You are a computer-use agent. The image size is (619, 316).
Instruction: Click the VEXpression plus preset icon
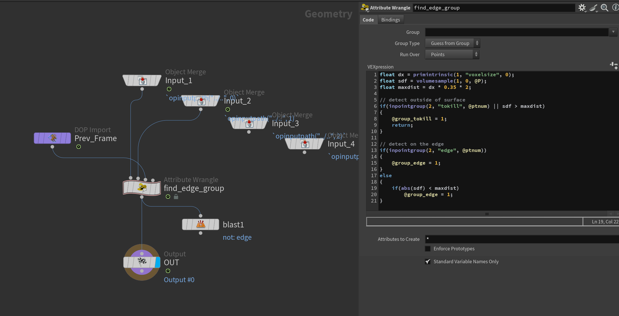click(614, 66)
